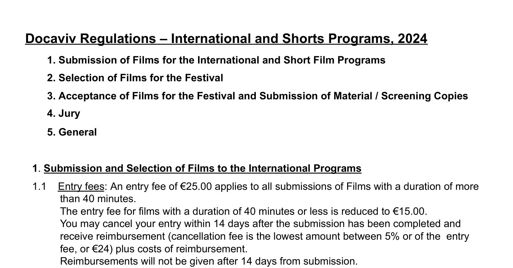Click the "€25.00" entry fee amount

[x=196, y=186]
